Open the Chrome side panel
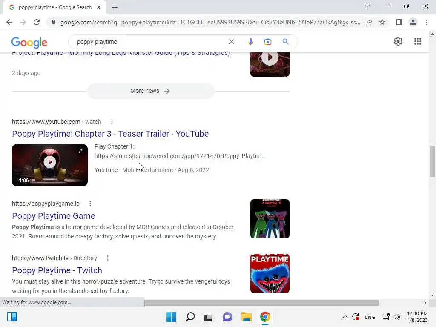Viewport: 436px width, 327px height. click(399, 22)
